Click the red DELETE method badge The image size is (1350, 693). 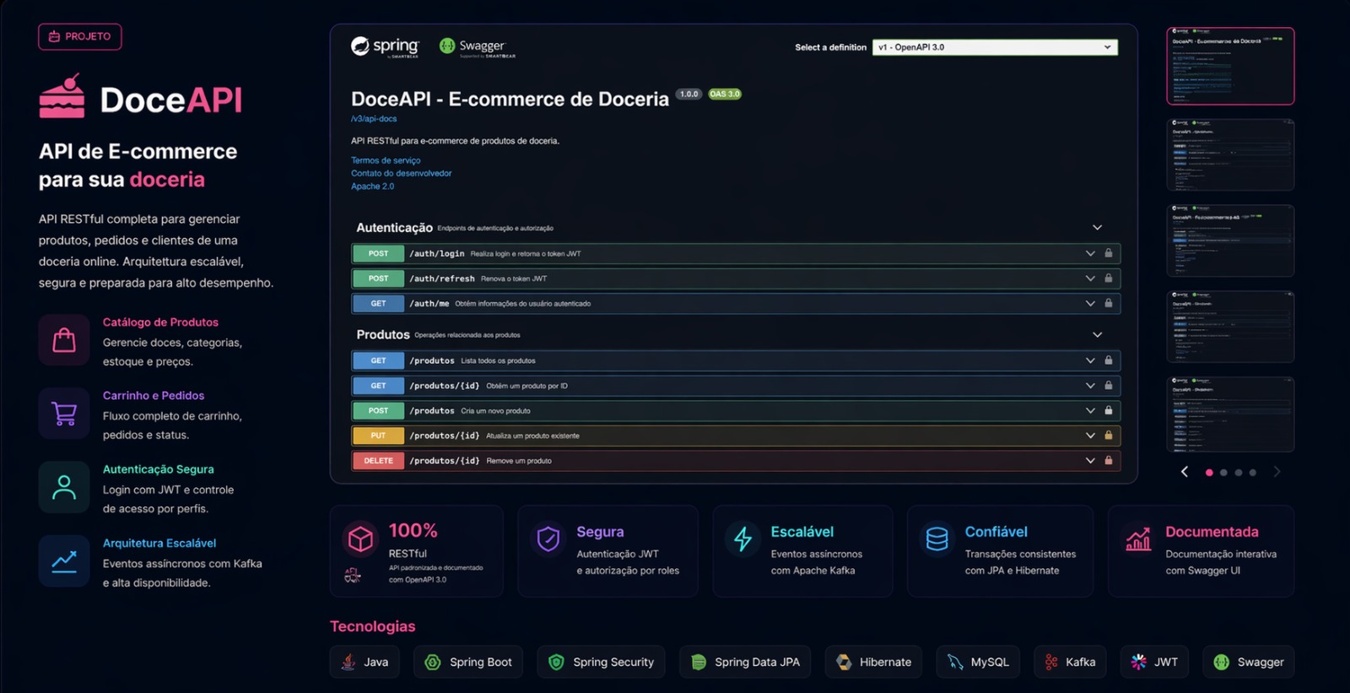[378, 461]
